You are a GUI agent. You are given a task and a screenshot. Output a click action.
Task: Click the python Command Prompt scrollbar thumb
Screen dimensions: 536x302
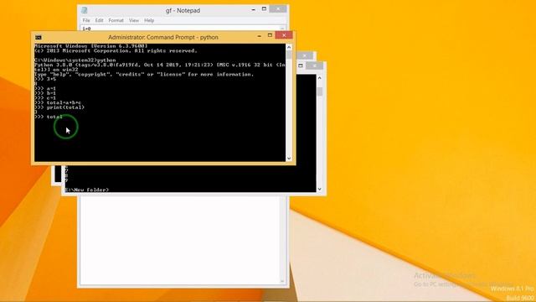pyautogui.click(x=289, y=55)
